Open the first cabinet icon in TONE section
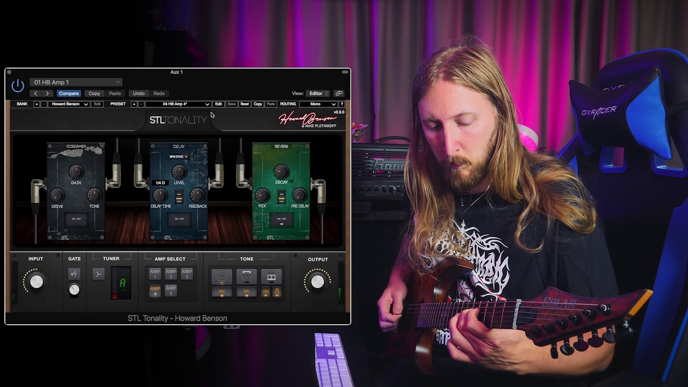Screen dimensions: 688x387 pos(222,276)
